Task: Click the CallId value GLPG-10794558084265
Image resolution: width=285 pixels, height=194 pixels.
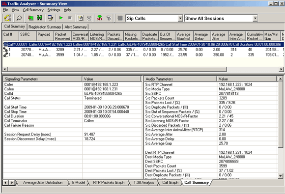Action: point(103,93)
